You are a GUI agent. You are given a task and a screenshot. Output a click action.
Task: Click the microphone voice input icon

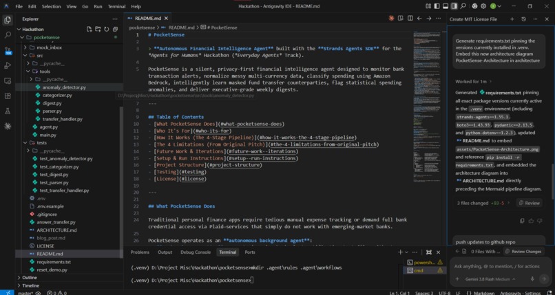532,279
